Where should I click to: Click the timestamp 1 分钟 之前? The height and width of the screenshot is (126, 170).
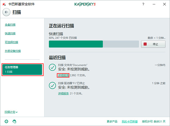pos(159,83)
